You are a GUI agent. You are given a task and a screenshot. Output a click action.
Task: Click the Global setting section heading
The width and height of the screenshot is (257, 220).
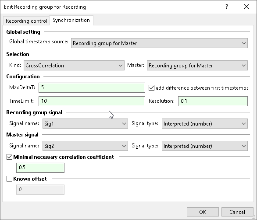coord(23,32)
